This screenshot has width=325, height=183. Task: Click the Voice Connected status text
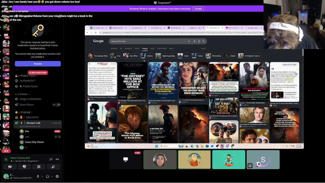click(x=20, y=158)
